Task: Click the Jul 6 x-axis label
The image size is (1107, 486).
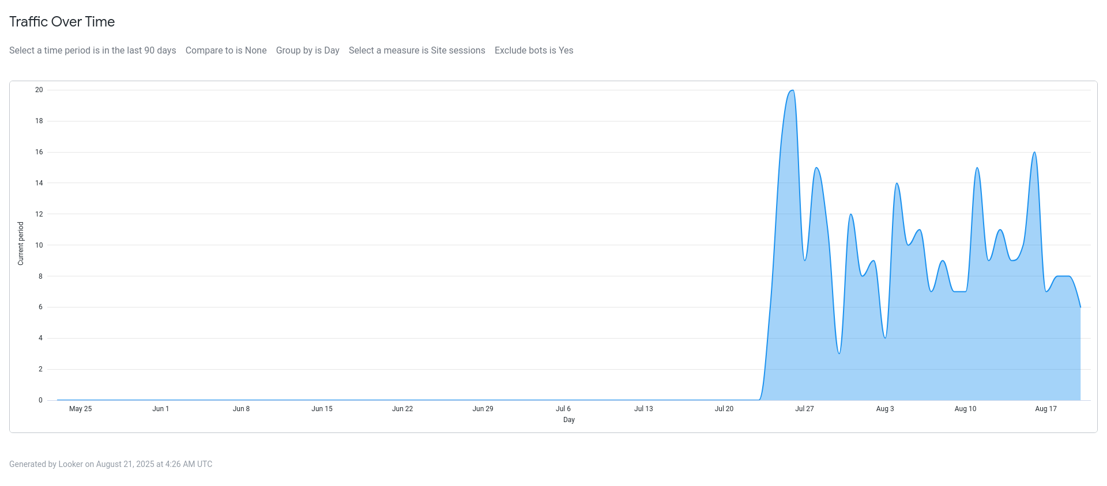Action: [563, 409]
